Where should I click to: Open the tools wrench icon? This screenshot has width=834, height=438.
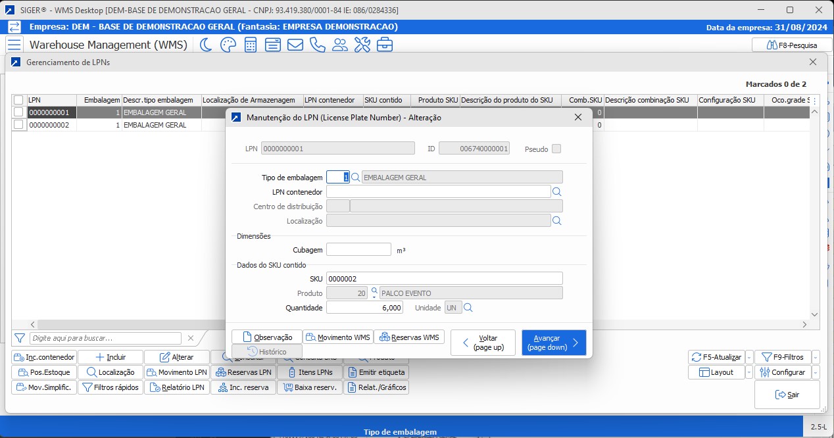click(362, 45)
